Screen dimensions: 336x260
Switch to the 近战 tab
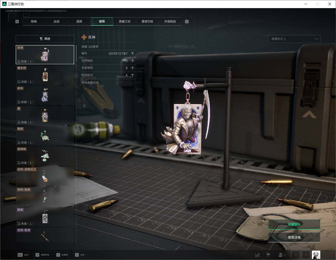(x=56, y=21)
